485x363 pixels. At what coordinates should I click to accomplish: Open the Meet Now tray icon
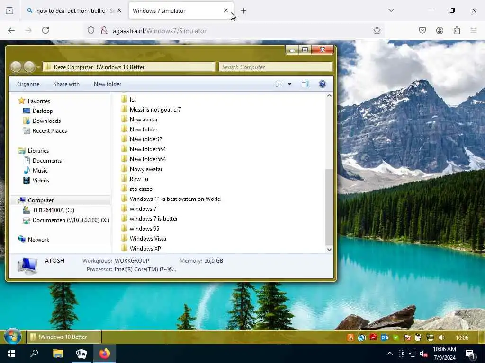[401, 354]
